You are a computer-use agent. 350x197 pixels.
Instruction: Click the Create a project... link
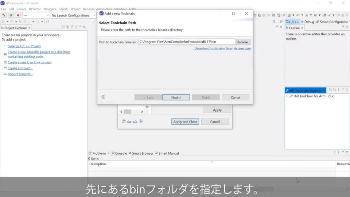tap(20, 68)
